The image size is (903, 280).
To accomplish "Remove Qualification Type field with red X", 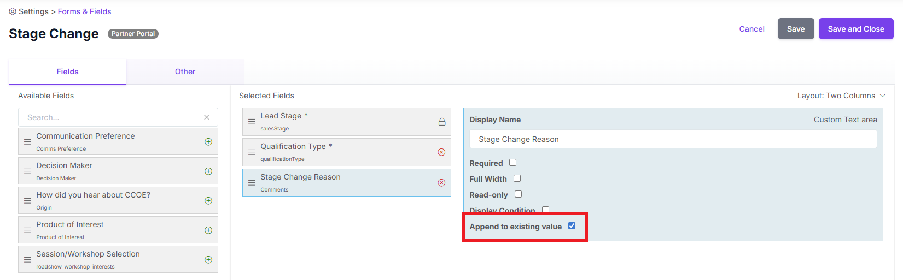I will [x=441, y=152].
